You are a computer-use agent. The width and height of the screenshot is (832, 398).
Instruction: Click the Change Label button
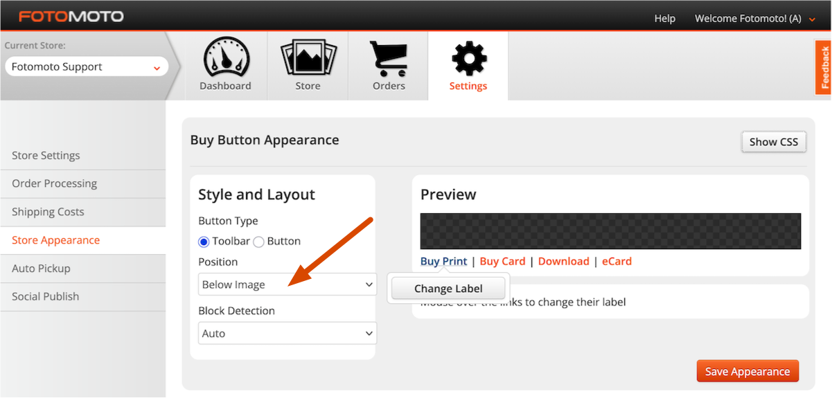tap(448, 289)
